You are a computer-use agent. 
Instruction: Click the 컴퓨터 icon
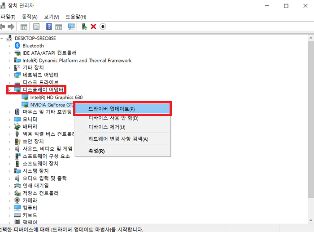click(x=17, y=208)
